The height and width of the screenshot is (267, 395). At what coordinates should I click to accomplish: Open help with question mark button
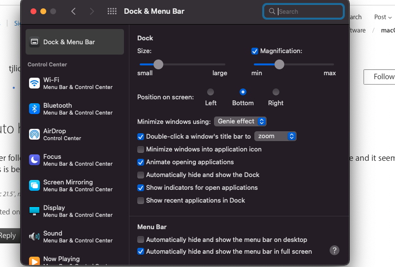point(334,250)
